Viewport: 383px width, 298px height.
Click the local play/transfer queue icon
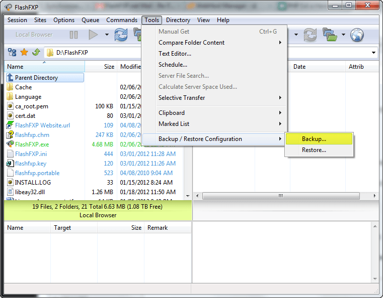93,35
